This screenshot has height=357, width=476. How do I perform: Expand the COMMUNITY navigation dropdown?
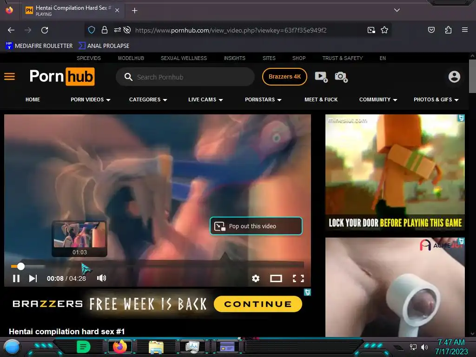pyautogui.click(x=378, y=99)
